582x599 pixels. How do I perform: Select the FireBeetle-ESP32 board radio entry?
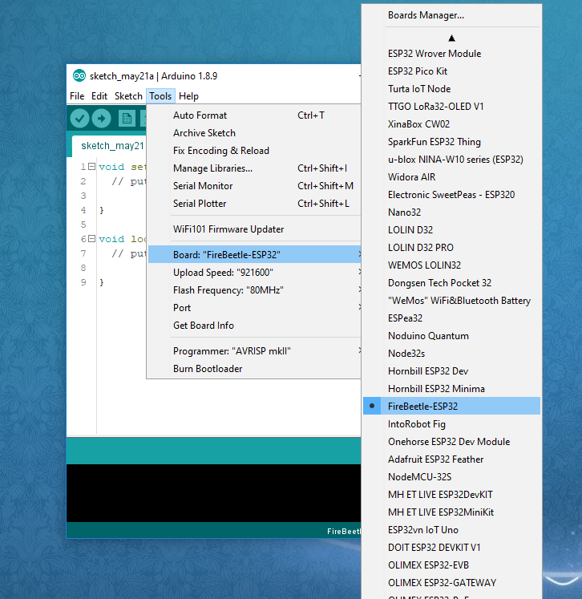(452, 406)
